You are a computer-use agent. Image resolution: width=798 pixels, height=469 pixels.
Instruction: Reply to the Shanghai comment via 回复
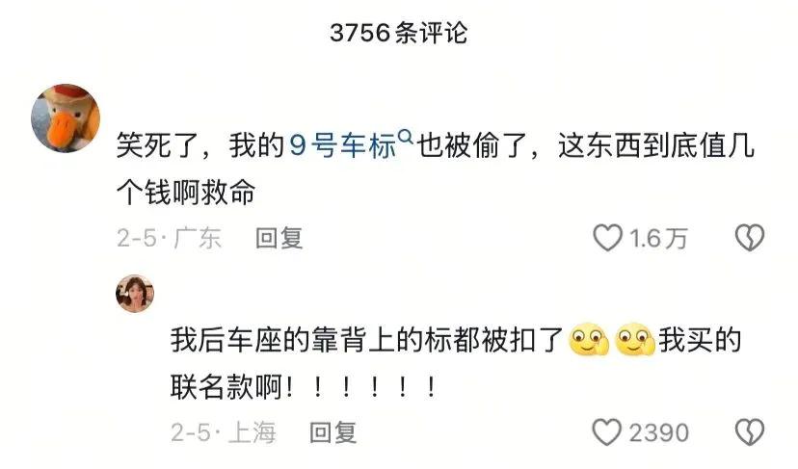coord(332,432)
